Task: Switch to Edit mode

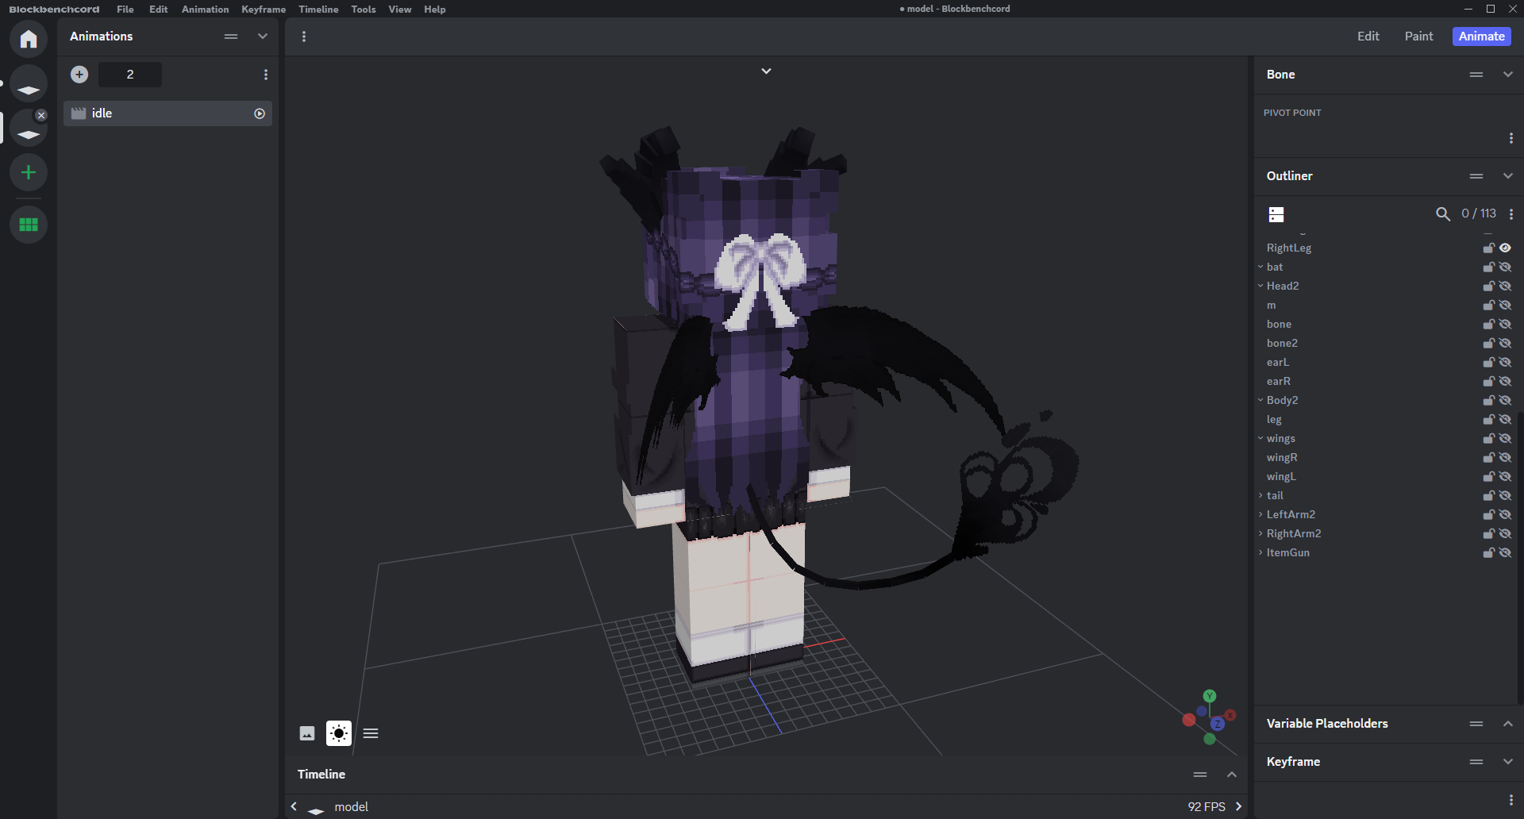Action: tap(1368, 37)
